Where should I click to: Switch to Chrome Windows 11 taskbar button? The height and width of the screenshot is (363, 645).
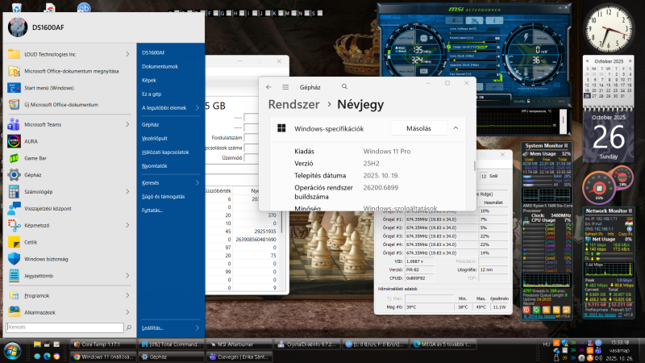click(x=103, y=357)
